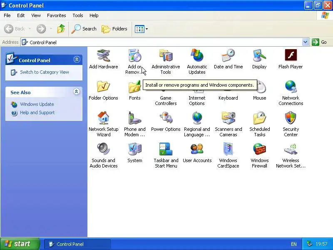Open the Views dropdown arrow in the toolbar
Screen dimensions: 333x250
[147, 29]
